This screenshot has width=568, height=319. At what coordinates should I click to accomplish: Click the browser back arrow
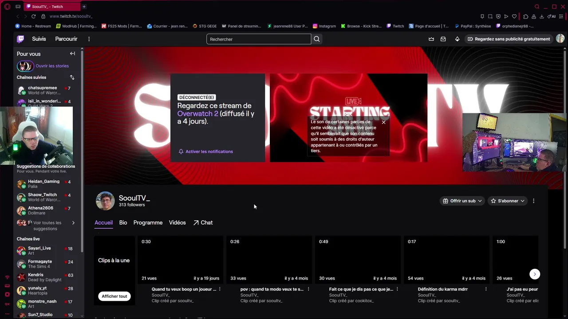(x=18, y=16)
